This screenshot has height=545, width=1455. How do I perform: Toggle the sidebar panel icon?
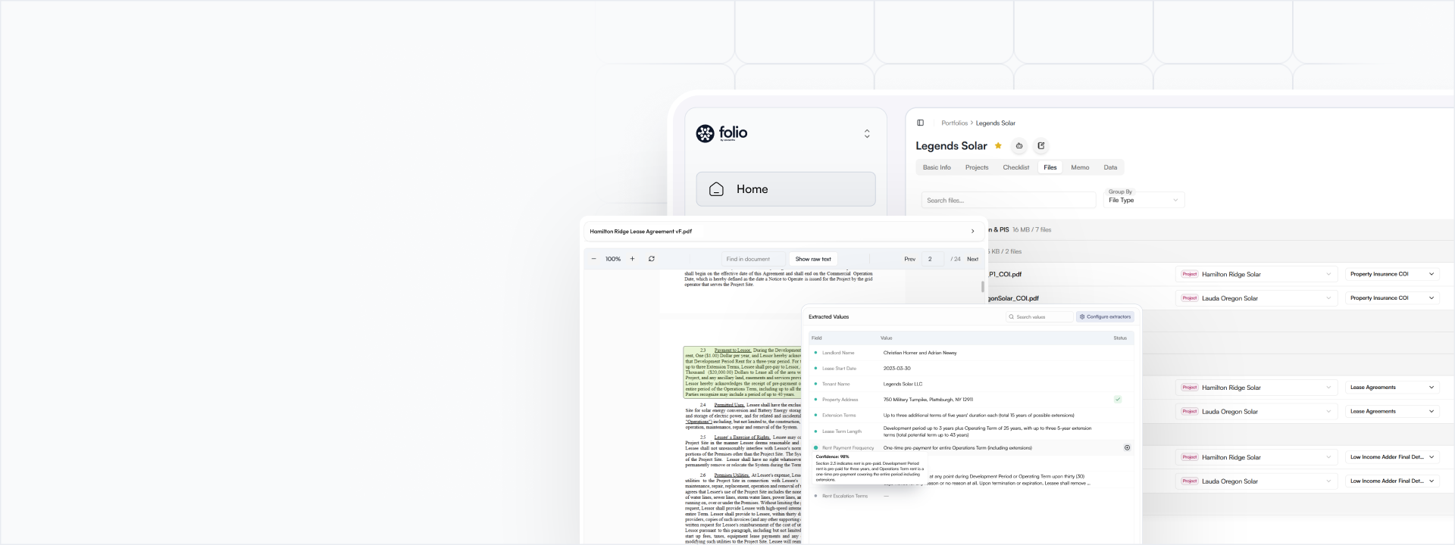pyautogui.click(x=921, y=123)
